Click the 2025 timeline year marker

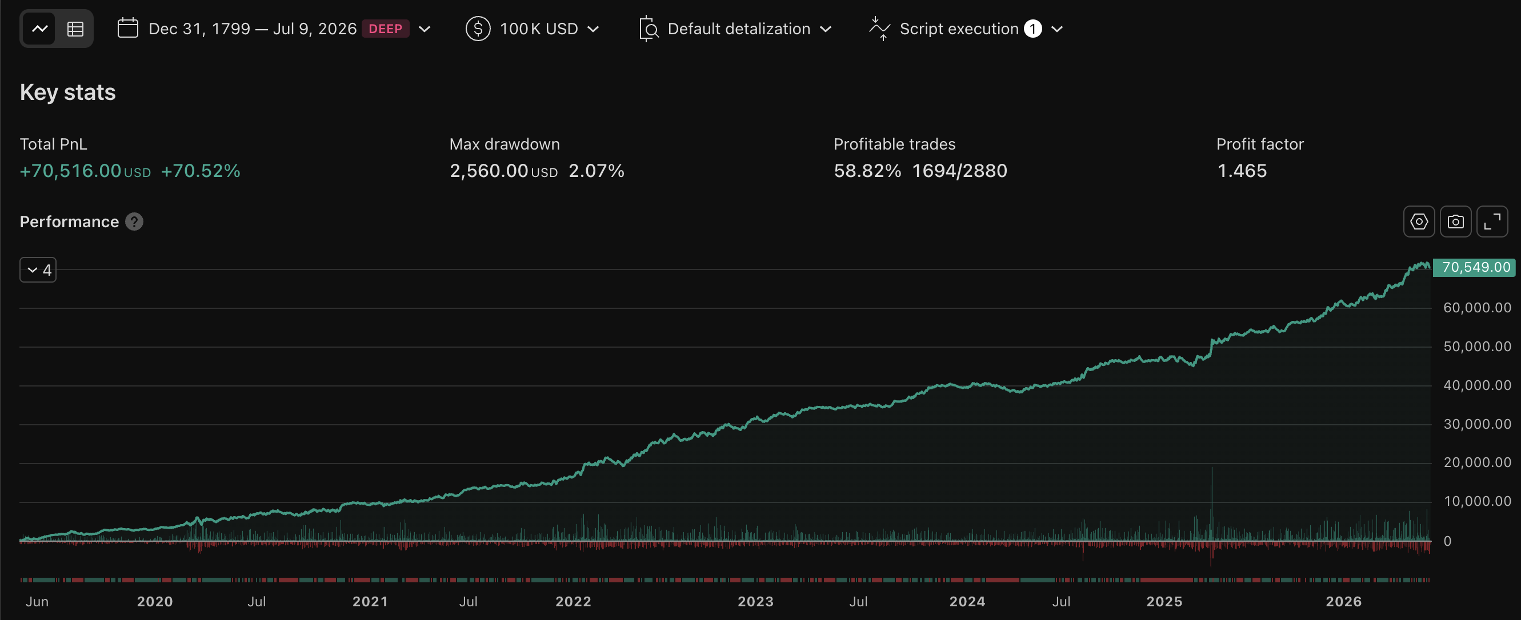pyautogui.click(x=1164, y=601)
